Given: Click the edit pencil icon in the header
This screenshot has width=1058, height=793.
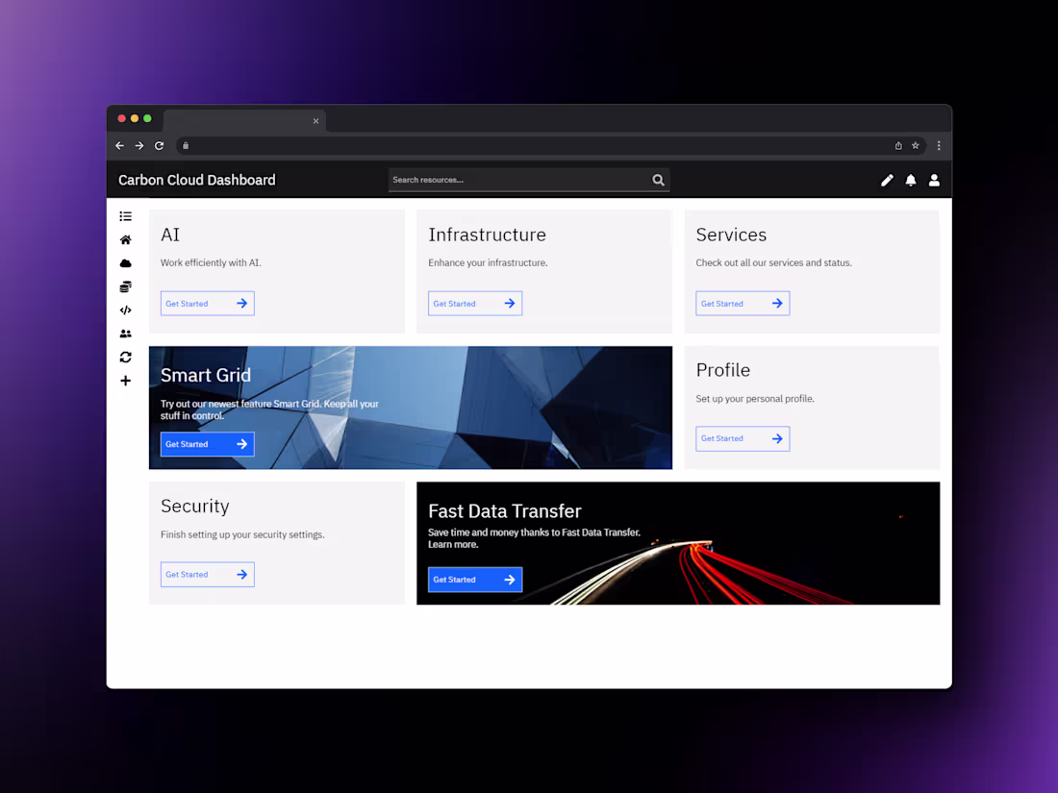Looking at the screenshot, I should tap(887, 180).
